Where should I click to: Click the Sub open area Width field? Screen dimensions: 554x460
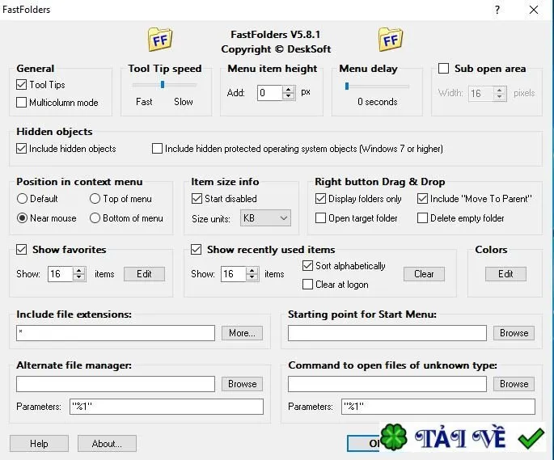(481, 94)
